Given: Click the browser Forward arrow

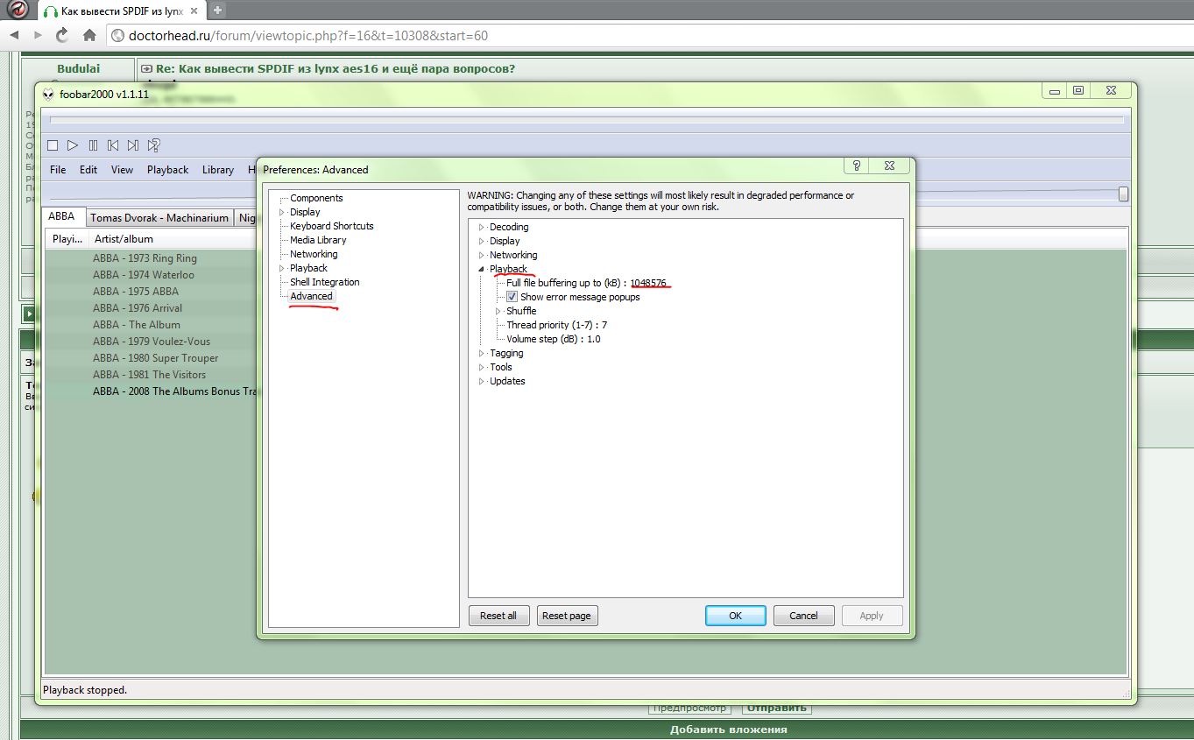Looking at the screenshot, I should point(38,36).
